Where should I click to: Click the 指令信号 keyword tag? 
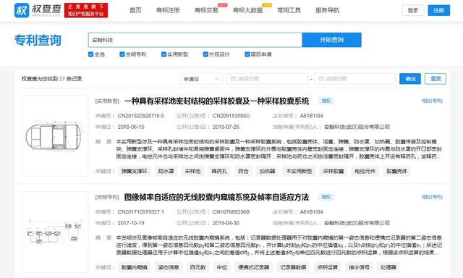tap(359, 267)
